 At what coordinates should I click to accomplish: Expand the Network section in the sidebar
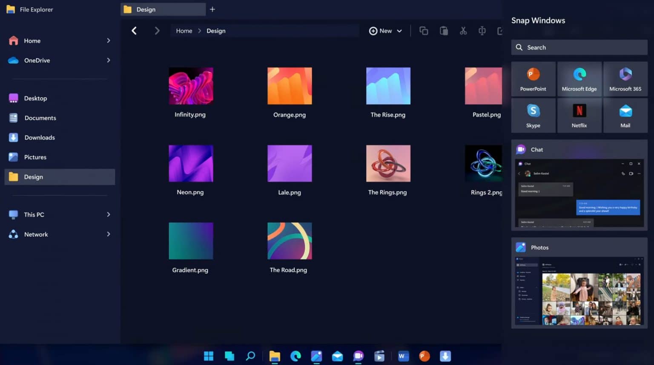click(109, 234)
